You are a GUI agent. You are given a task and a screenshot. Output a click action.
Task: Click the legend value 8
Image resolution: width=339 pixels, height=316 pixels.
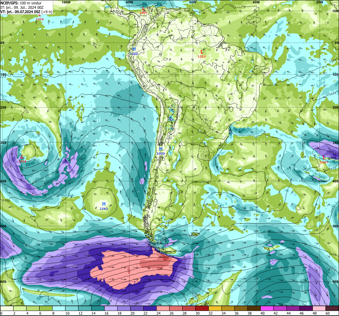point(54,313)
